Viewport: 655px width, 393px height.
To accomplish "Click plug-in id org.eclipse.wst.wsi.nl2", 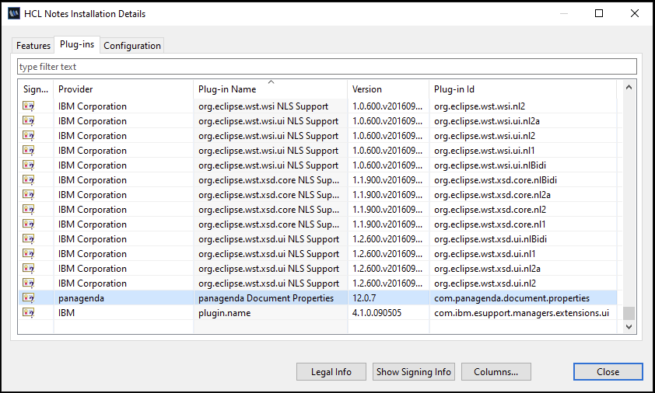I will pyautogui.click(x=479, y=106).
